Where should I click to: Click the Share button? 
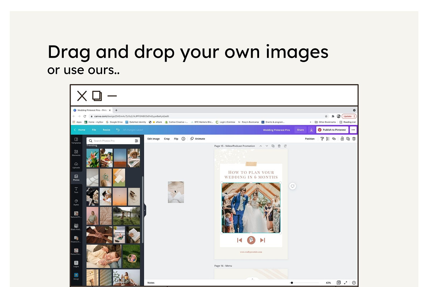(300, 130)
